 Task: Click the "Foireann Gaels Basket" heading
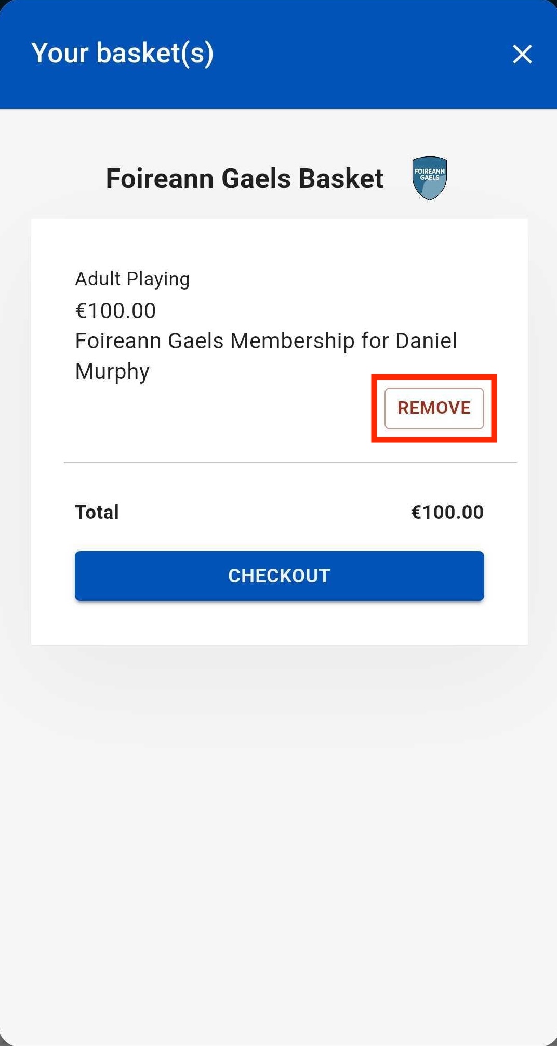click(x=244, y=178)
